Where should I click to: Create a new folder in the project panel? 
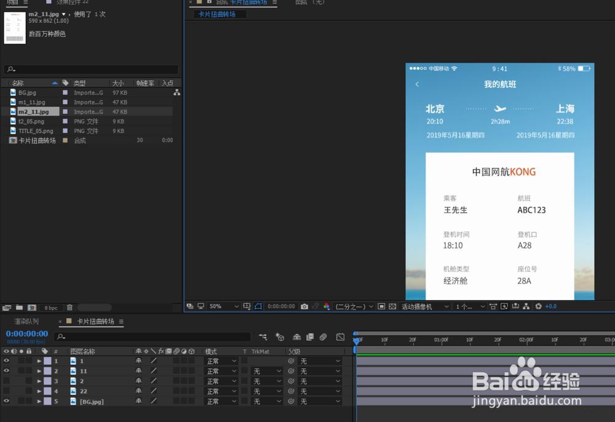(19, 306)
